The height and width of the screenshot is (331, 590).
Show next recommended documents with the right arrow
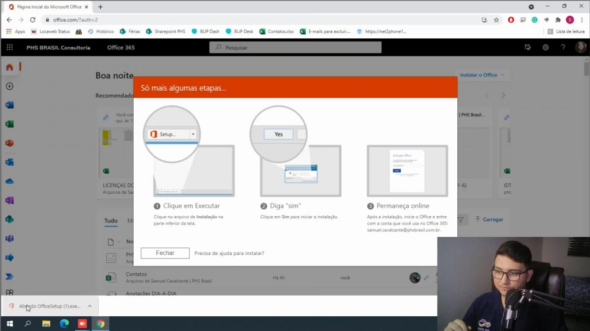(x=503, y=96)
